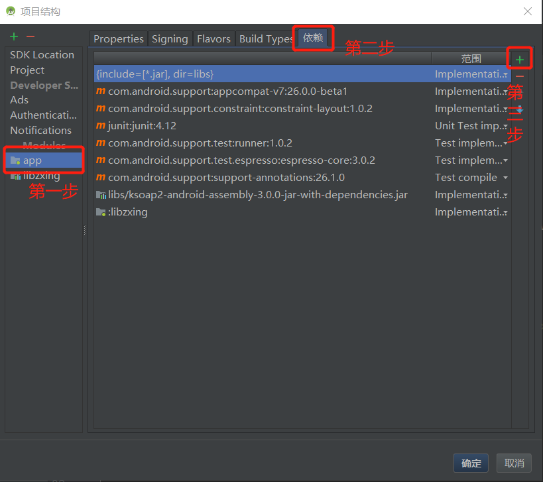
Task: Click Maven icon beside test:runner:1.0.2
Action: (x=100, y=143)
